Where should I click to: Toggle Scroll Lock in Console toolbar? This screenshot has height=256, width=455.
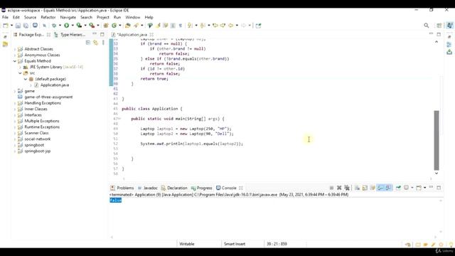tap(365, 188)
